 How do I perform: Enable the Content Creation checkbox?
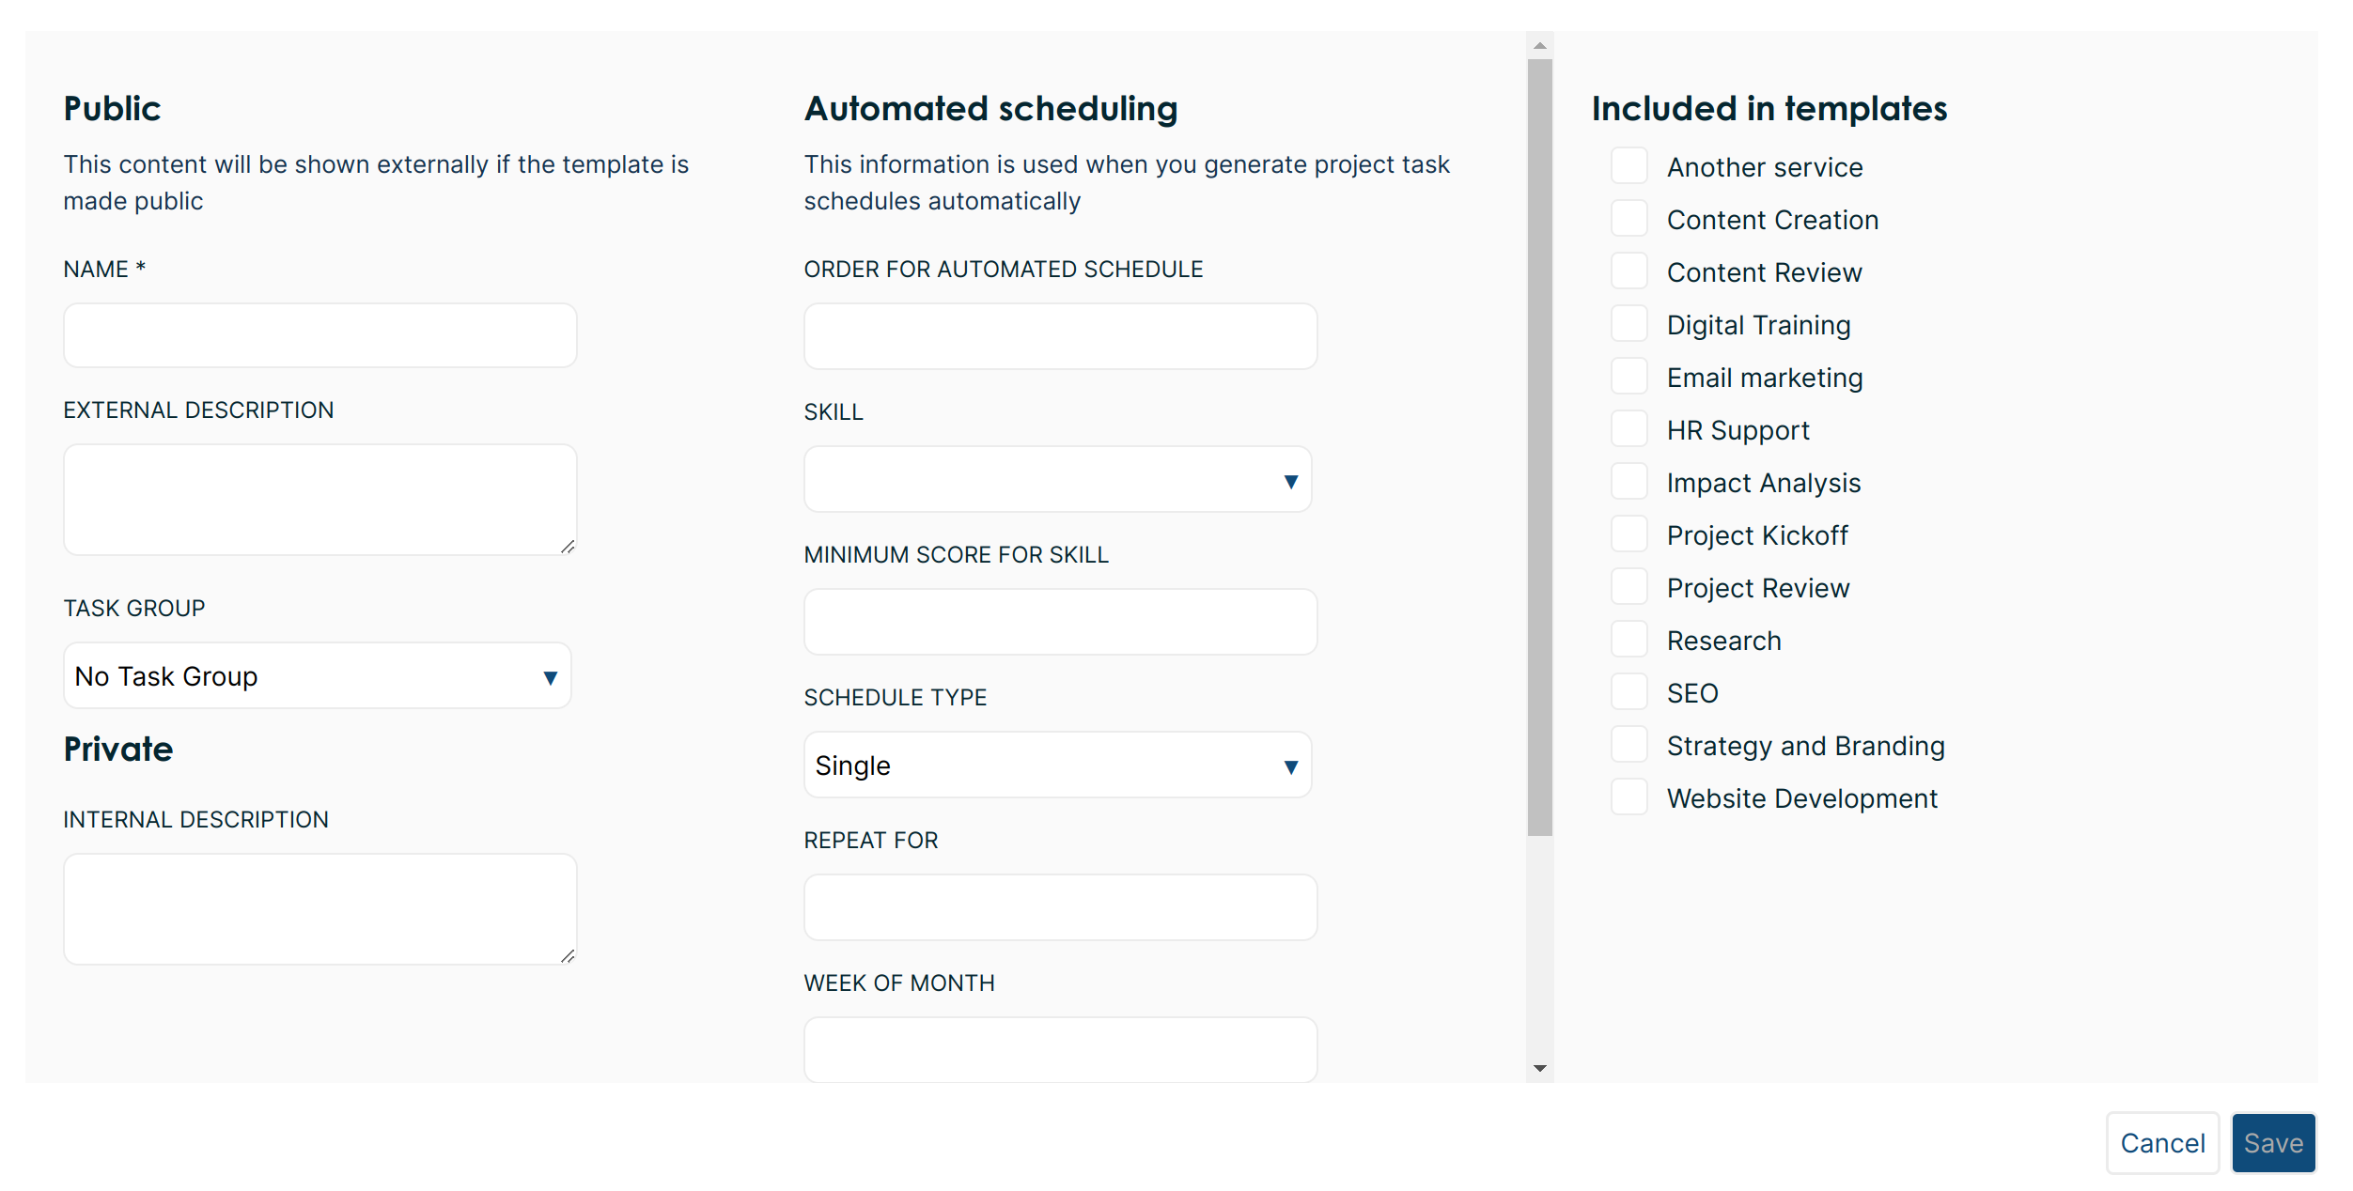point(1628,219)
